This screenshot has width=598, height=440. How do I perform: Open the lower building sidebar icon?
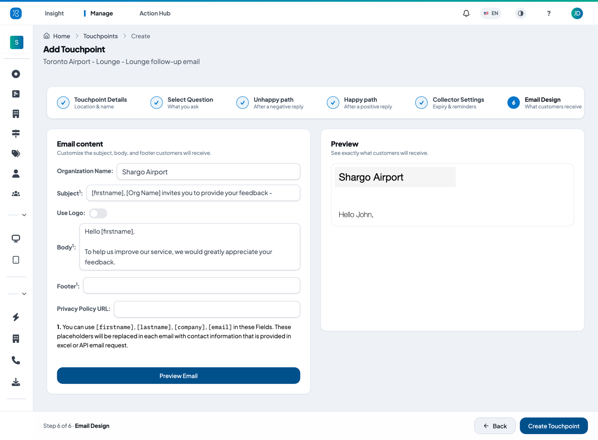click(16, 339)
